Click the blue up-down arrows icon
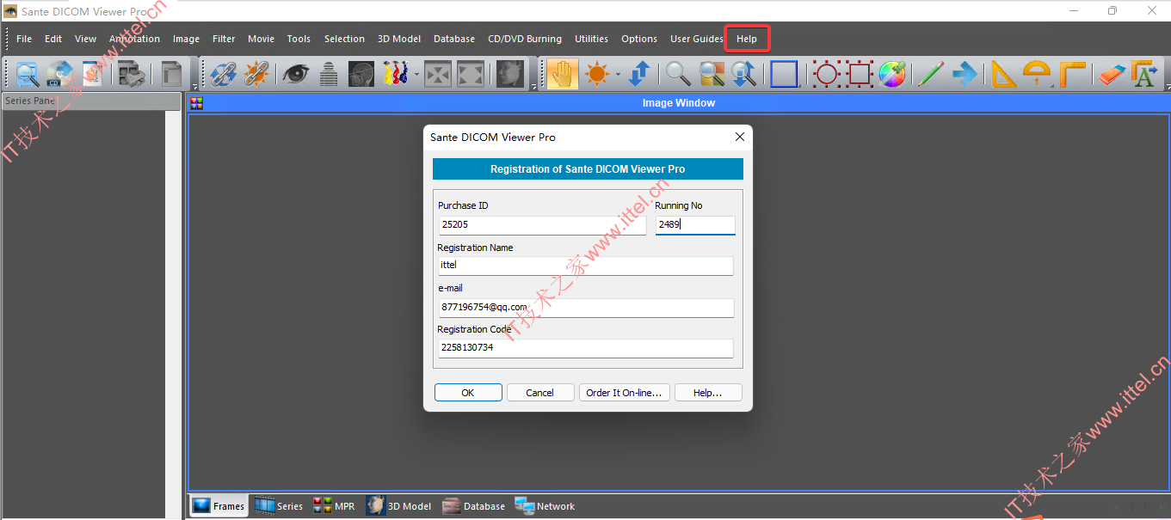 pyautogui.click(x=638, y=74)
